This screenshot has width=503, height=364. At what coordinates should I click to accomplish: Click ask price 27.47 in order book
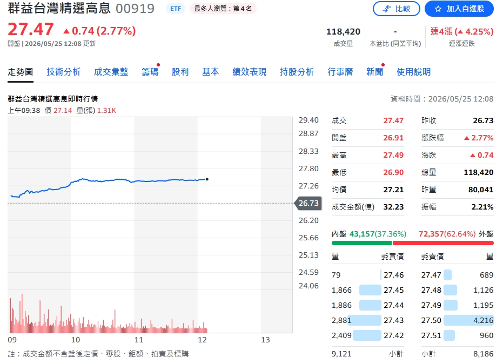431,275
